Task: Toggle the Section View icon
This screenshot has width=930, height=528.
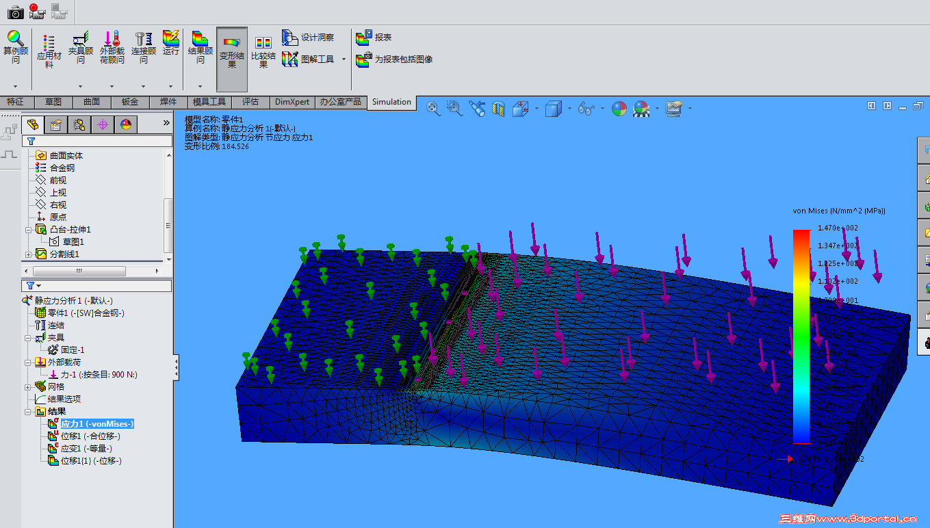Action: (x=498, y=108)
